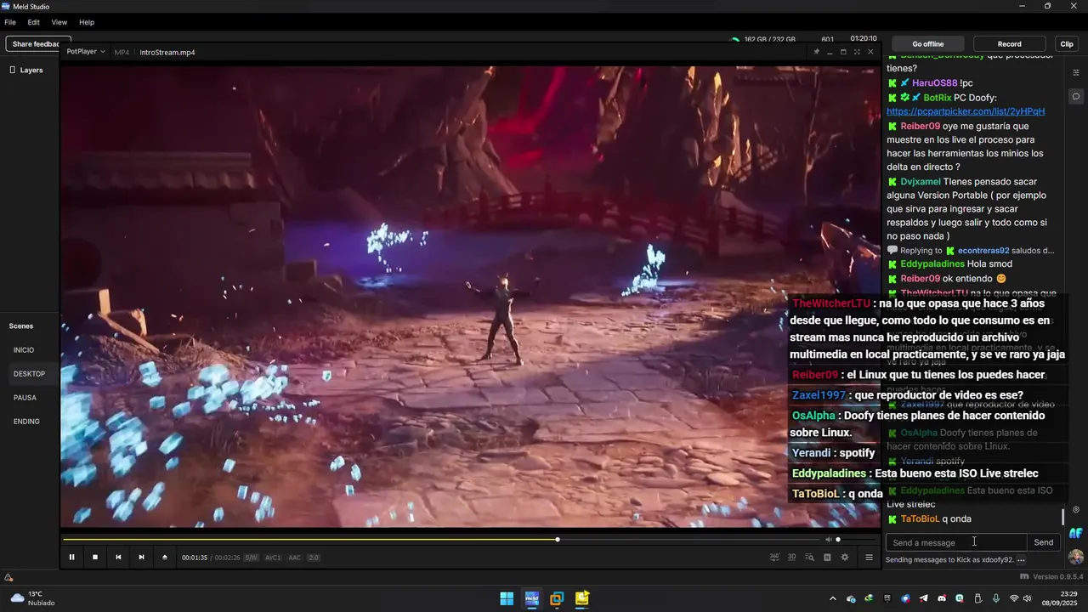Viewport: 1088px width, 612px height.
Task: Switch to the ENDING scene
Action: [x=26, y=422]
